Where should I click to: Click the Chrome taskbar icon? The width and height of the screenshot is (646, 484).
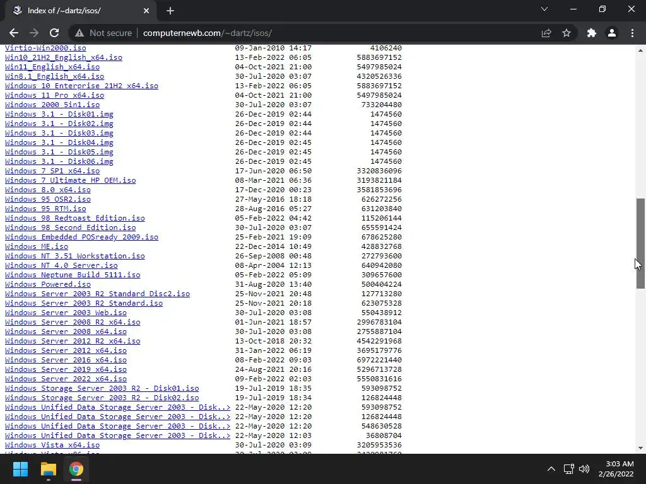tap(76, 469)
